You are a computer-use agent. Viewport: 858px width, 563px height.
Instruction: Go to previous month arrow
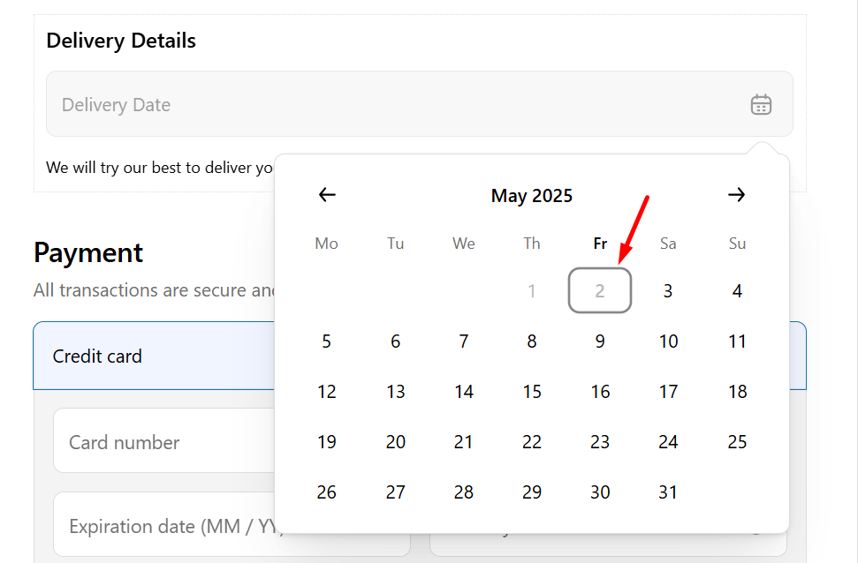327,195
